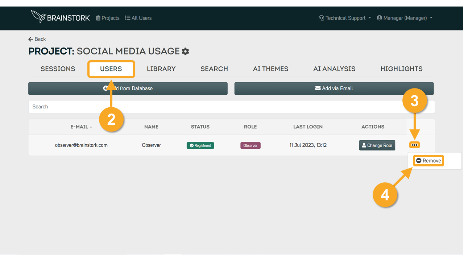Click the Change Role button
464x261 pixels.
377,145
